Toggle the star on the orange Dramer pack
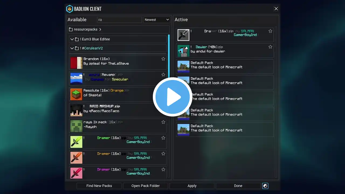 [x=163, y=154]
